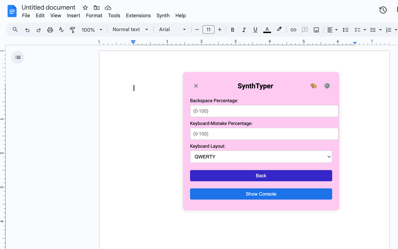The image size is (398, 249).
Task: Click the redo icon in the toolbar
Action: click(x=38, y=30)
